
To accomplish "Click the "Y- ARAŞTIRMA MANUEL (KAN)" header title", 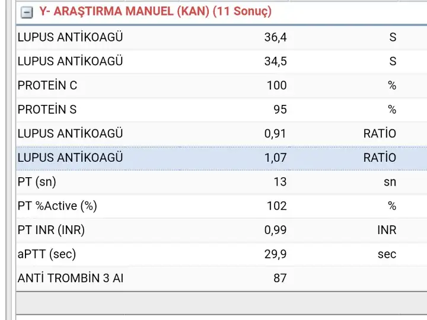I will (x=155, y=11).
